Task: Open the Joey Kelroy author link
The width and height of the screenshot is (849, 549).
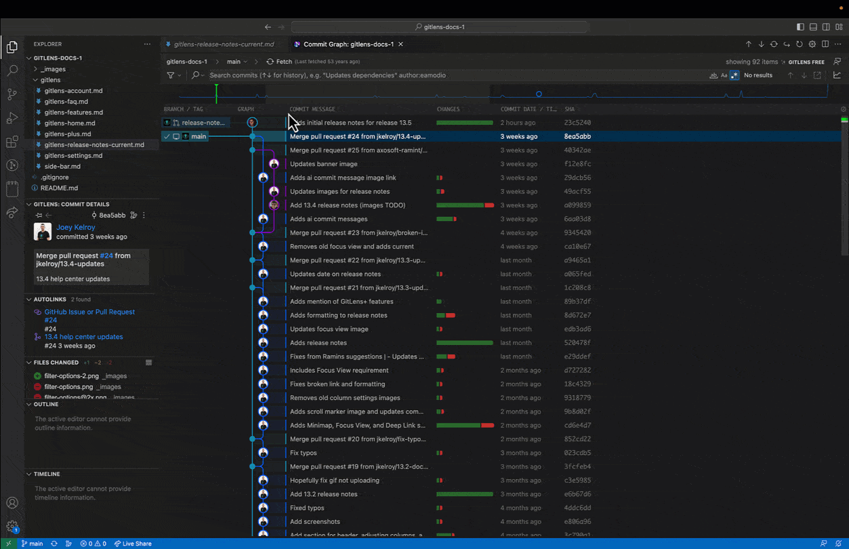Action: [76, 228]
